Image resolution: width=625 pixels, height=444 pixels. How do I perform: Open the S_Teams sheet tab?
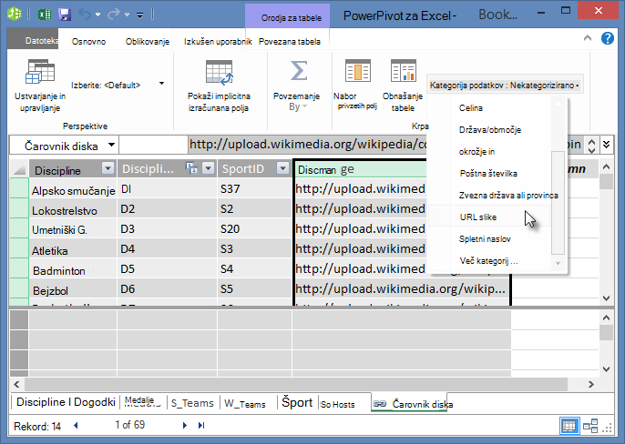pyautogui.click(x=192, y=403)
